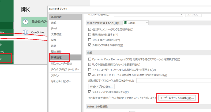Enable アドイン ユーザー インターフェイス error checkbox
The height and width of the screenshot is (112, 211).
[x=90, y=70]
